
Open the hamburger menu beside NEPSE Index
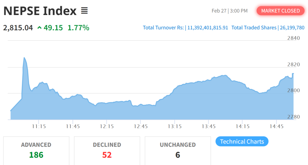pyautogui.click(x=85, y=10)
